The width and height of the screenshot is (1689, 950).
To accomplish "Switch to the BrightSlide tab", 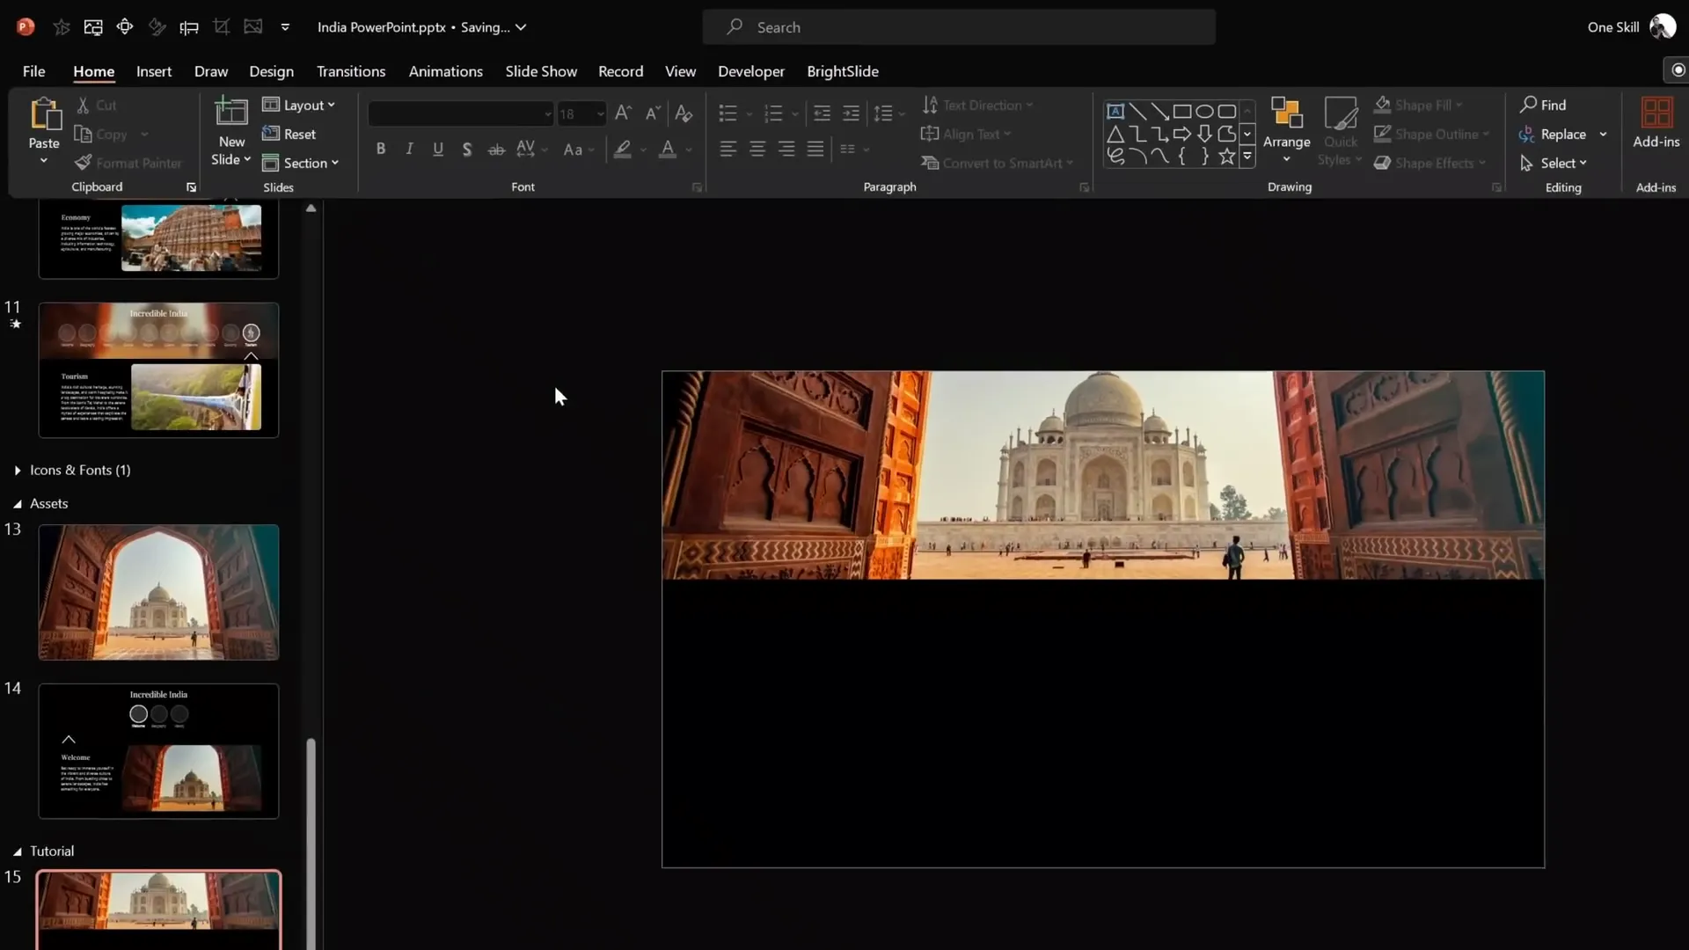I will tap(842, 71).
